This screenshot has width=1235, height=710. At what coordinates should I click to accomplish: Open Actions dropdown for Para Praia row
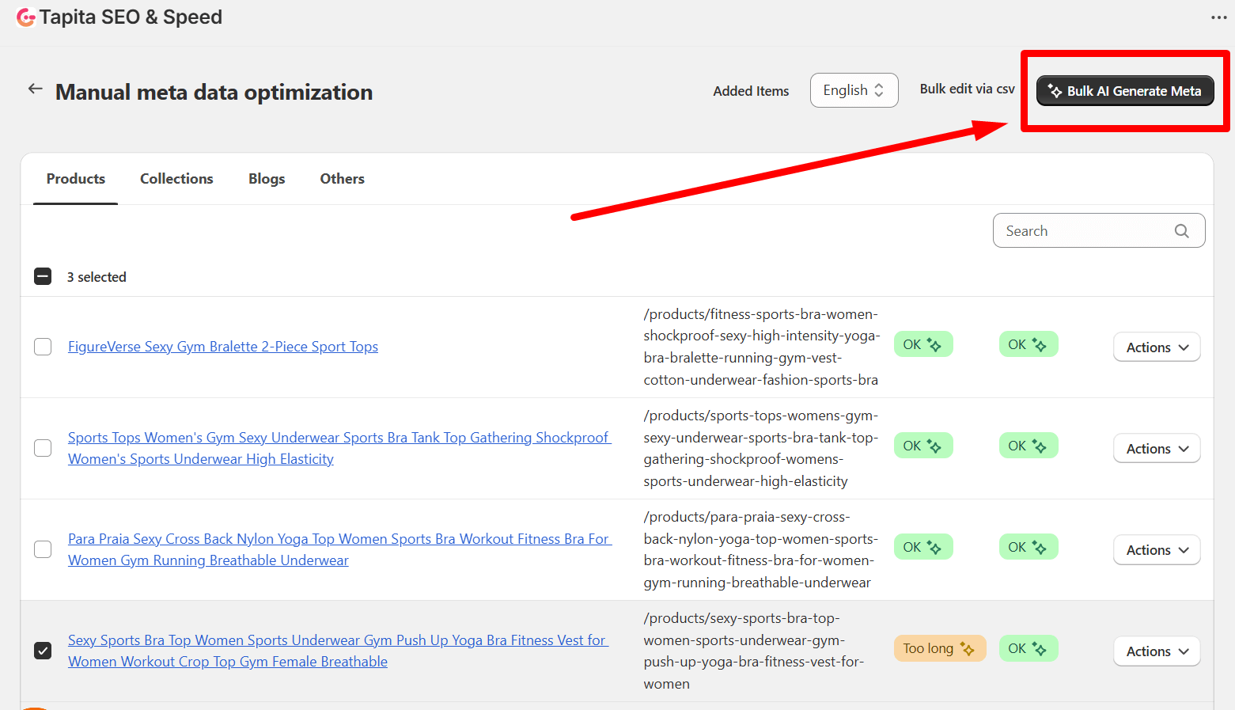pyautogui.click(x=1157, y=549)
